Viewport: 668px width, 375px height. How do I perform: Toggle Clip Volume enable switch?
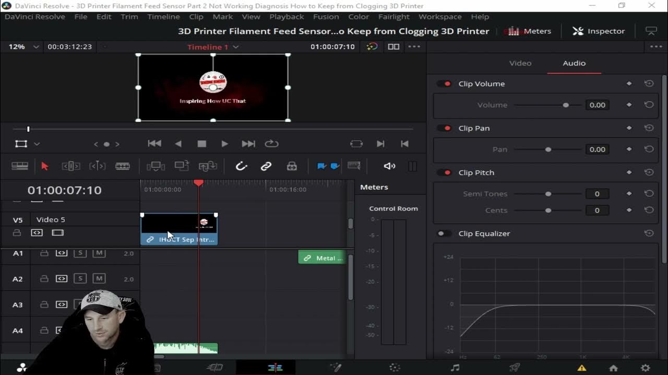[445, 84]
